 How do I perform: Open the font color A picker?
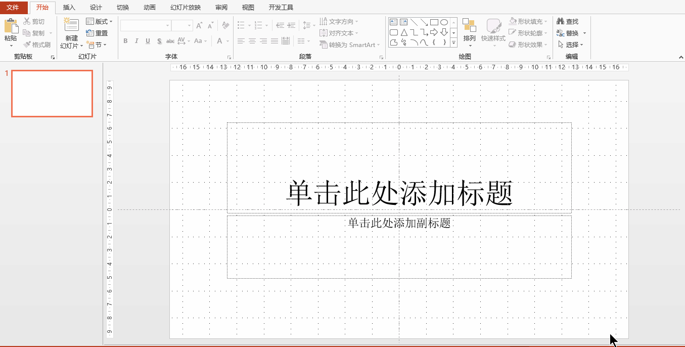coord(222,41)
